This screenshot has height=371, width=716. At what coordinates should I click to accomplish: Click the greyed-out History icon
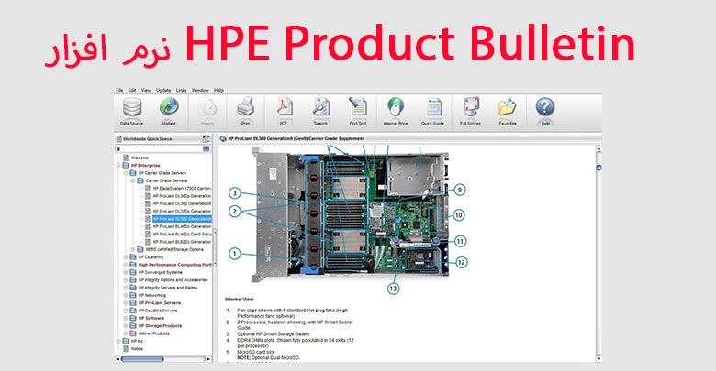(207, 108)
